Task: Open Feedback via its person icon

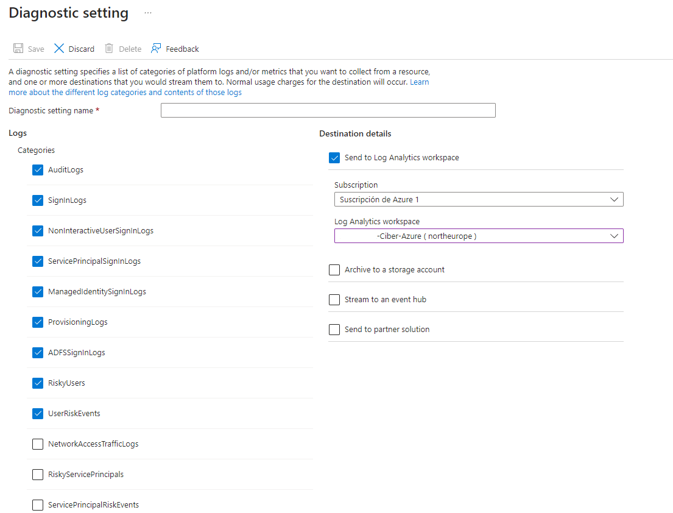Action: (157, 49)
